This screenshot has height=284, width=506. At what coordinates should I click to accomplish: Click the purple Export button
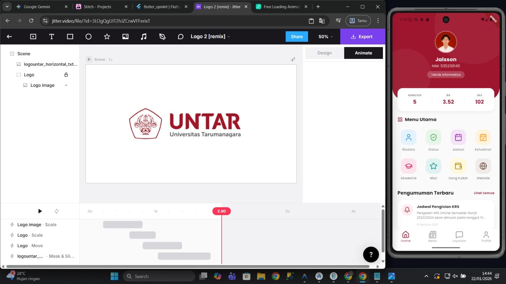pos(362,37)
